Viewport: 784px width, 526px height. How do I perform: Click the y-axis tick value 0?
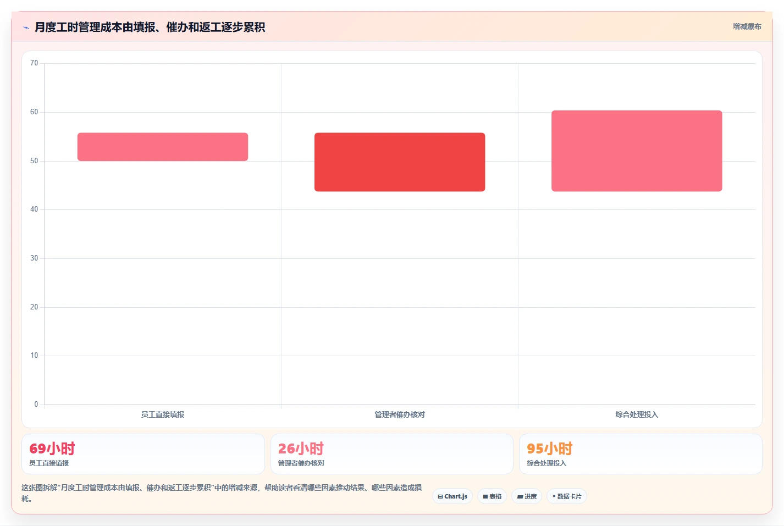pos(36,405)
